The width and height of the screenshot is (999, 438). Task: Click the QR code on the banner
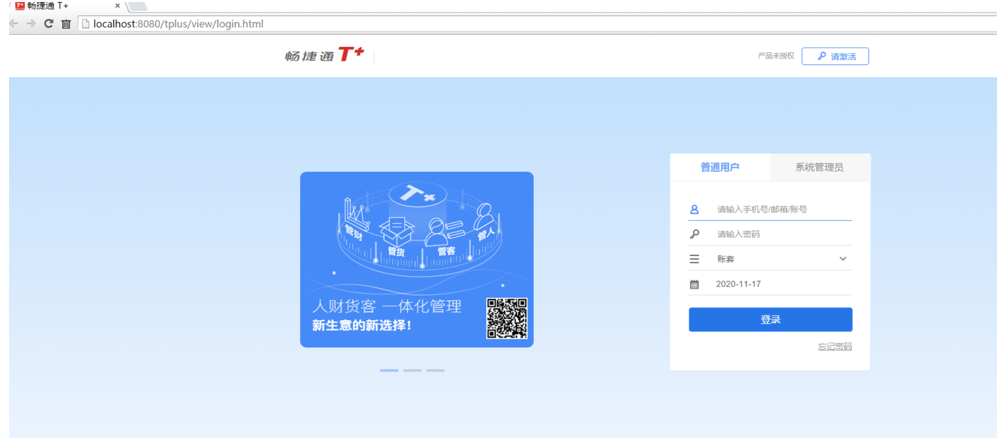point(507,318)
